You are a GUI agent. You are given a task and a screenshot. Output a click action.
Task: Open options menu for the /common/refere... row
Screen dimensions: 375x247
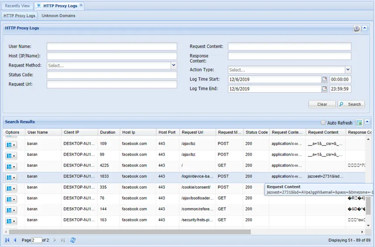coord(11,210)
